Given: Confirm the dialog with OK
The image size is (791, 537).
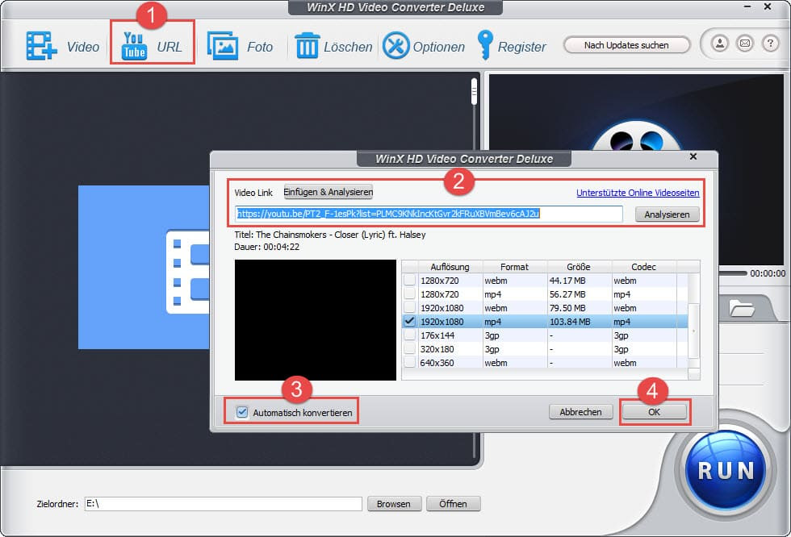Looking at the screenshot, I should 654,411.
